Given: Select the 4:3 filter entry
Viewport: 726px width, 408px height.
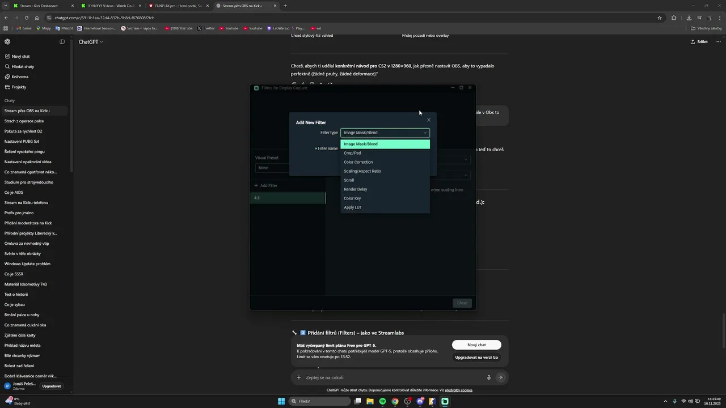Looking at the screenshot, I should pyautogui.click(x=288, y=198).
